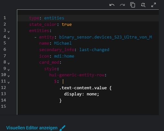Image resolution: width=164 pixels, height=131 pixels.
Task: Copy the YAML code to clipboard
Action: 133,5
